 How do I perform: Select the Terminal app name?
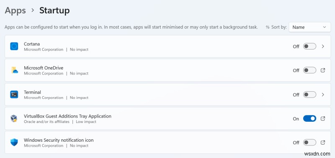(33, 92)
